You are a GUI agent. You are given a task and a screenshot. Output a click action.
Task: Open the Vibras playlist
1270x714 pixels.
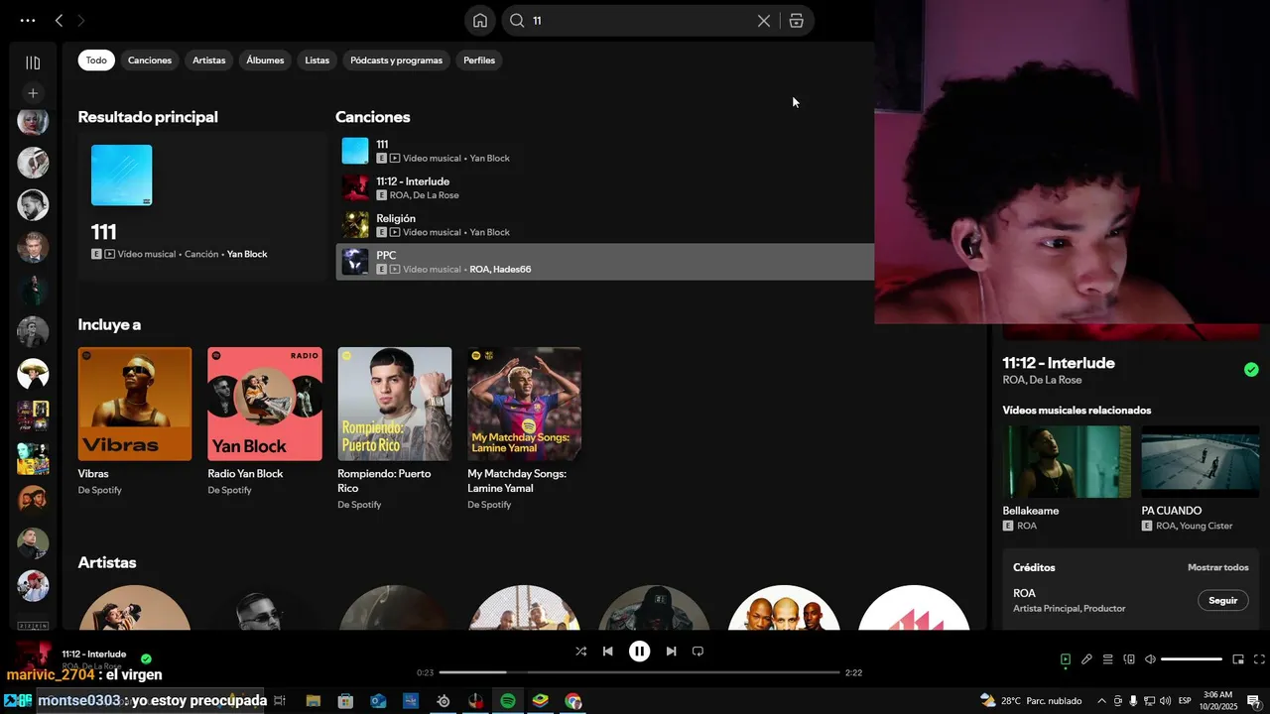(x=135, y=421)
